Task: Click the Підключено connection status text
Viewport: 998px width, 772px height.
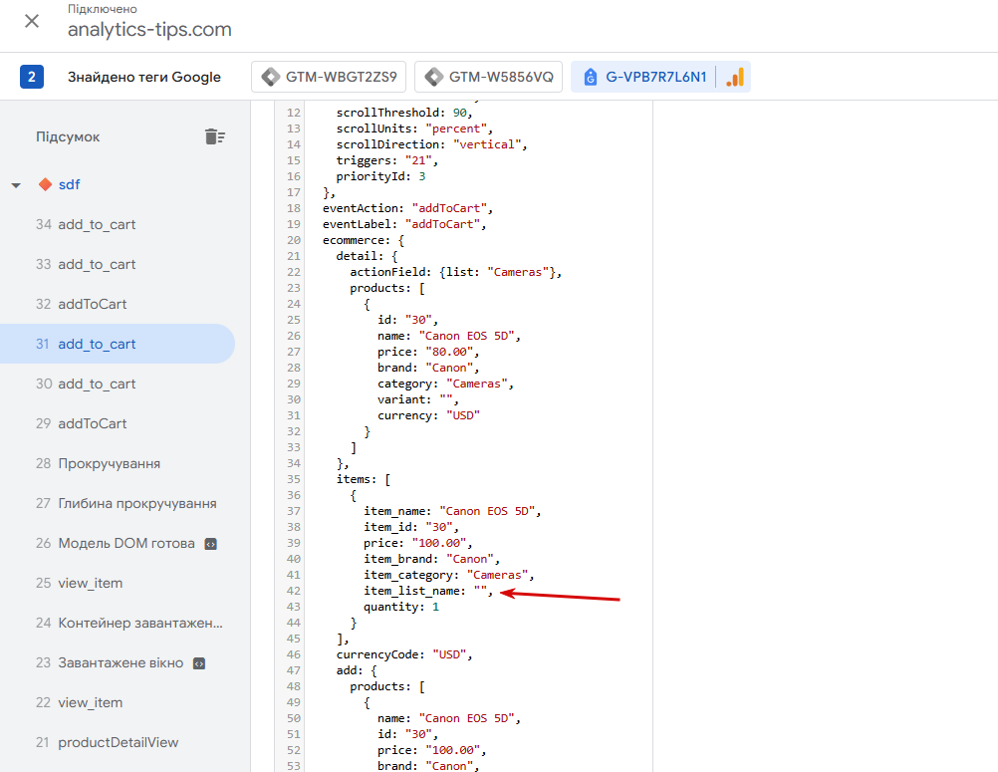Action: 102,9
